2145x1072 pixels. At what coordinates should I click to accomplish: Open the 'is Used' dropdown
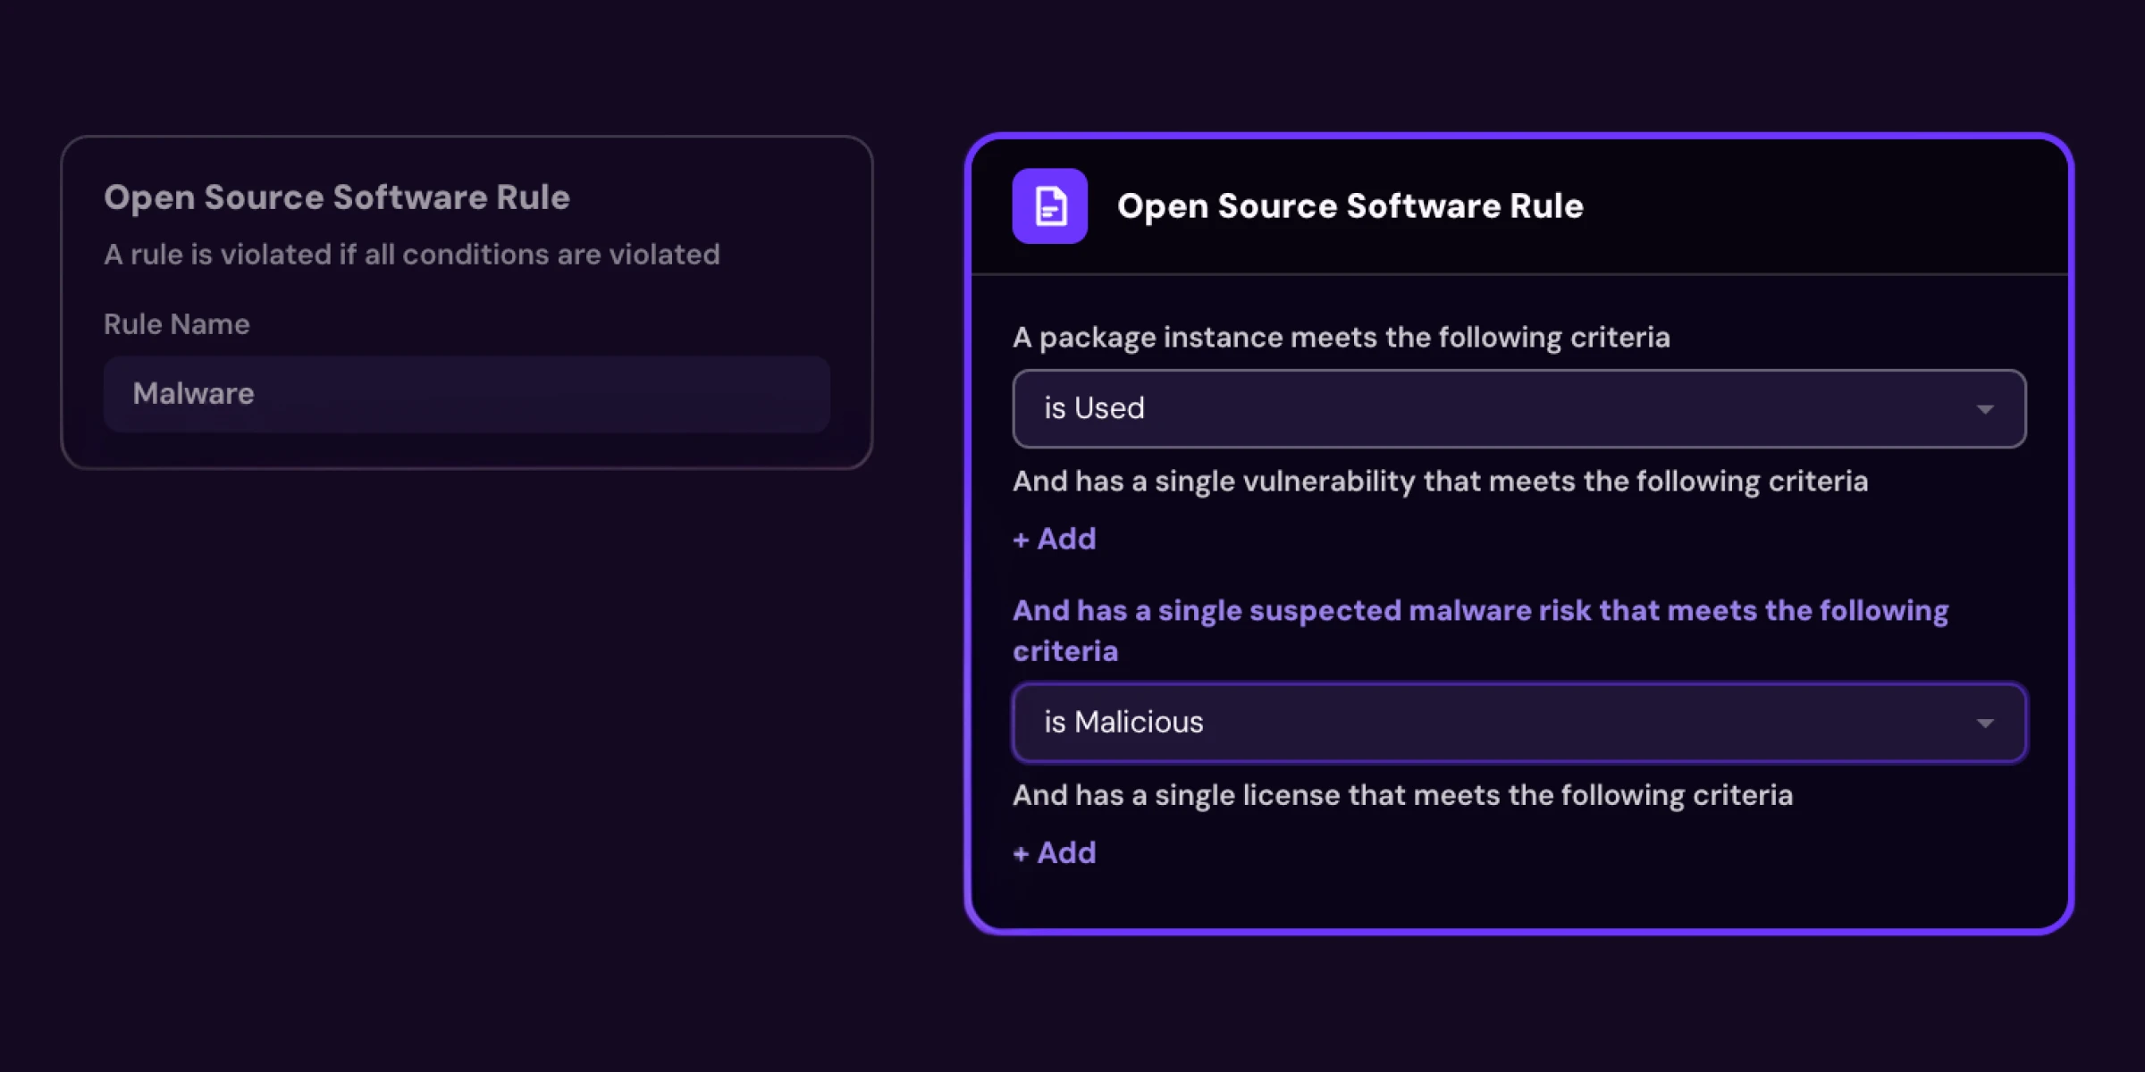1518,408
